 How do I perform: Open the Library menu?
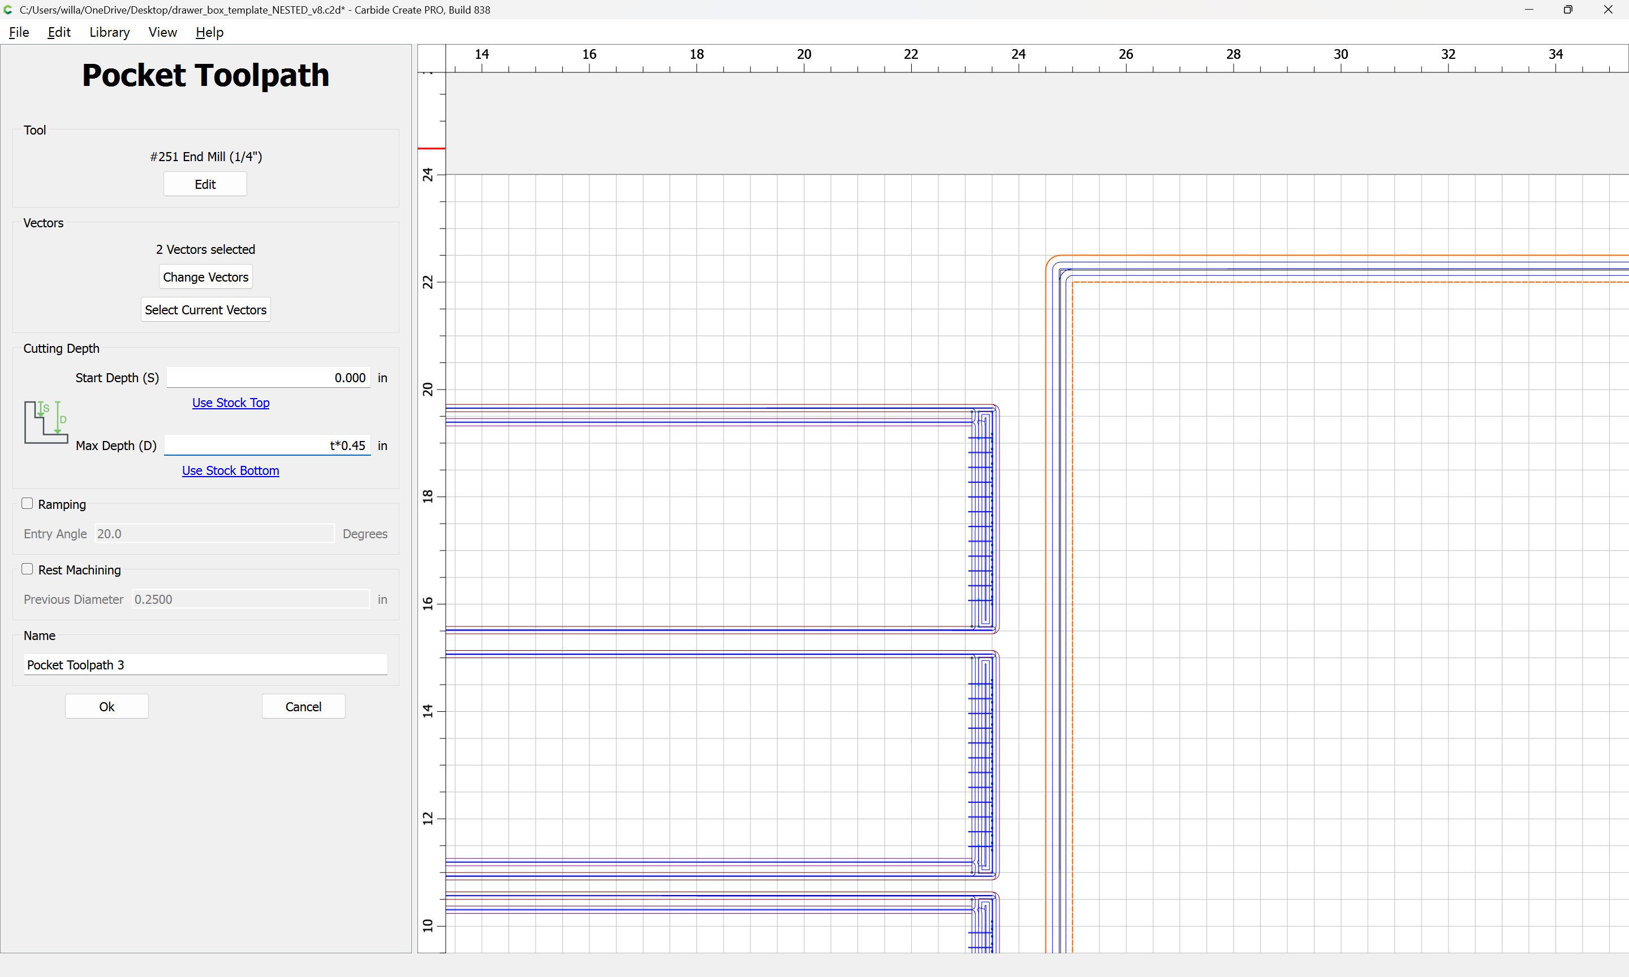coord(109,32)
